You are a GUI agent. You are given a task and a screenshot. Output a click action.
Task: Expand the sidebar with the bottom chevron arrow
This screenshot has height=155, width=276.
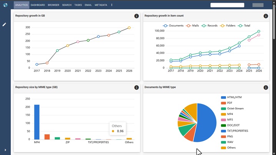5,150
